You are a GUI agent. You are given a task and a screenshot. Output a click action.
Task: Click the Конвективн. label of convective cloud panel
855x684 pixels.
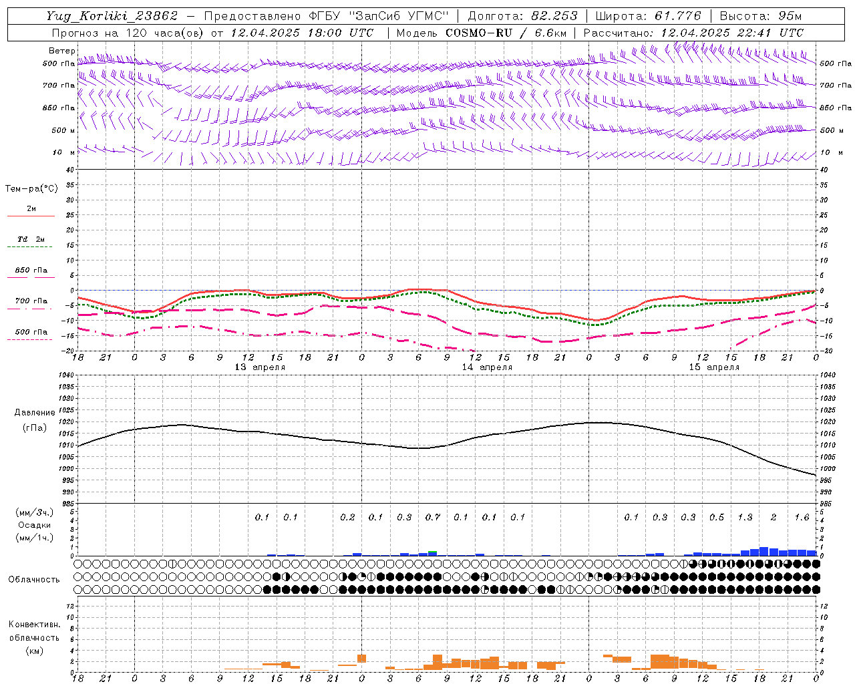tap(34, 625)
